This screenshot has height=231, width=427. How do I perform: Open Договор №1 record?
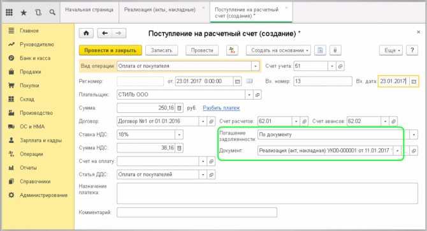[x=212, y=121]
